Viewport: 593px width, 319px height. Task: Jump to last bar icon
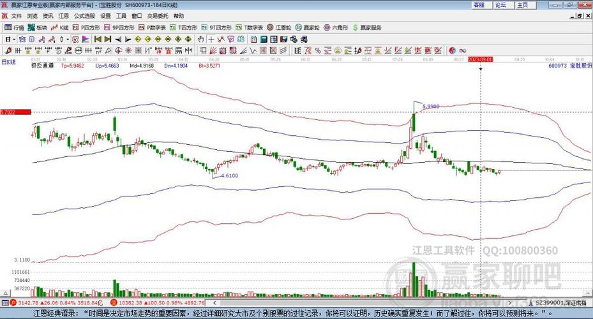coord(108,40)
